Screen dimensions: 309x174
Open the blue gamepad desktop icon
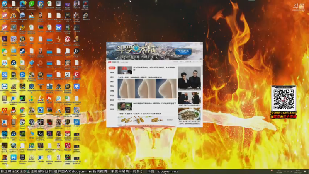(14, 157)
